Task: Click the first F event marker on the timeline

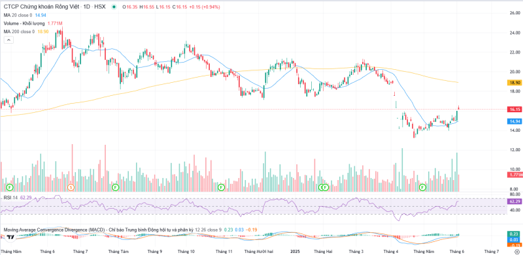Action: pyautogui.click(x=9, y=187)
